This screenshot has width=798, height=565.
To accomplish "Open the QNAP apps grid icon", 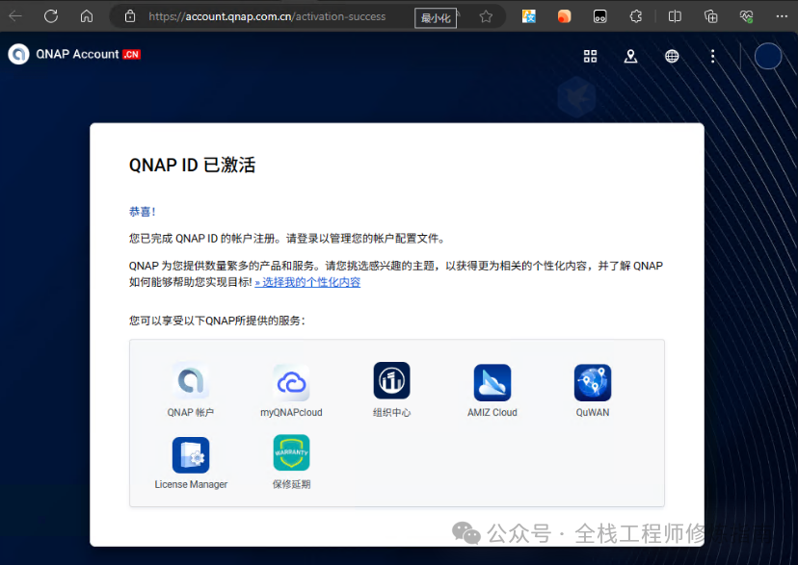I will click(591, 56).
